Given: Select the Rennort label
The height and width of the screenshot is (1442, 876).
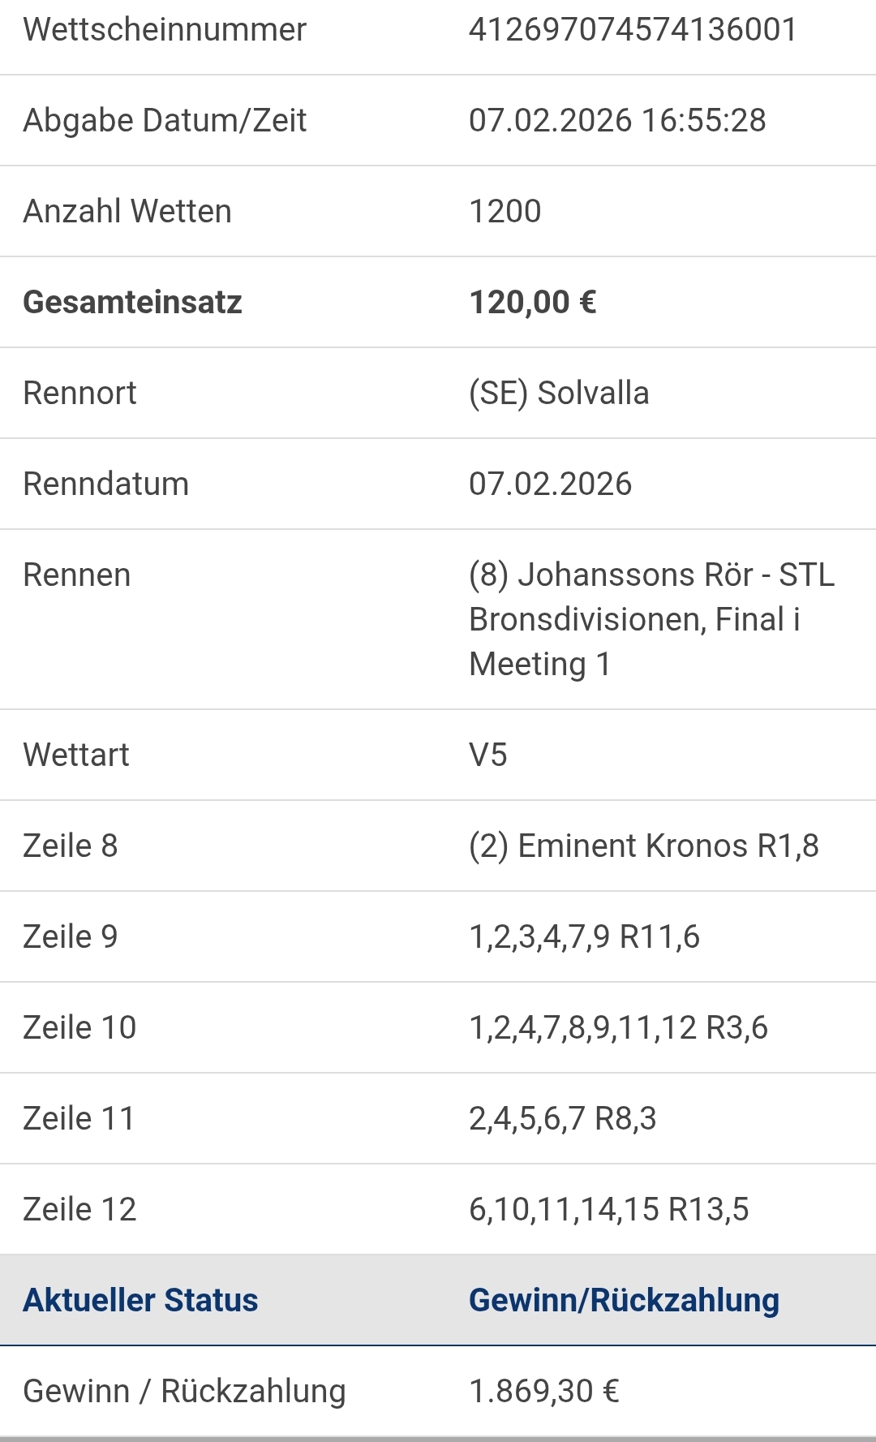Looking at the screenshot, I should click(x=79, y=394).
